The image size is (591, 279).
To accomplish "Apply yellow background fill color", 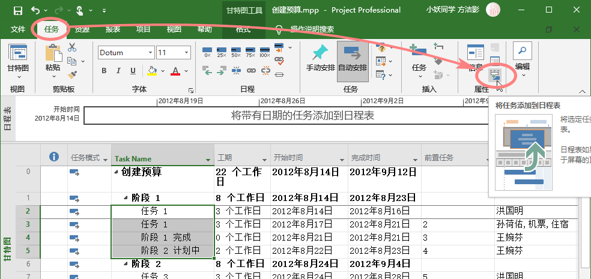I will click(152, 71).
